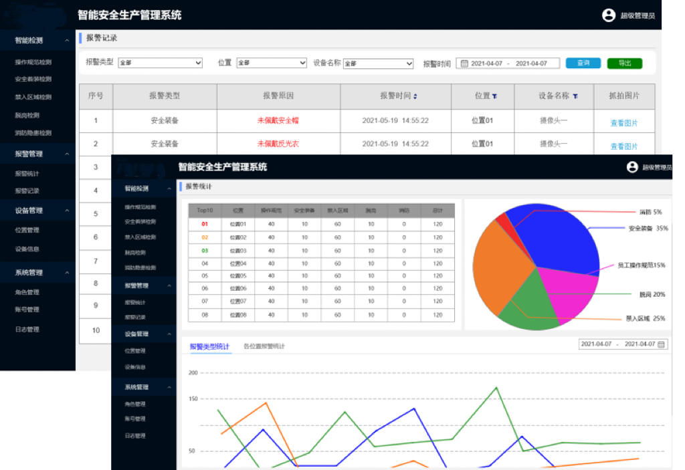This screenshot has height=470, width=685.
Task: Click green 03 rank cell in Top10 table
Action: (x=205, y=251)
